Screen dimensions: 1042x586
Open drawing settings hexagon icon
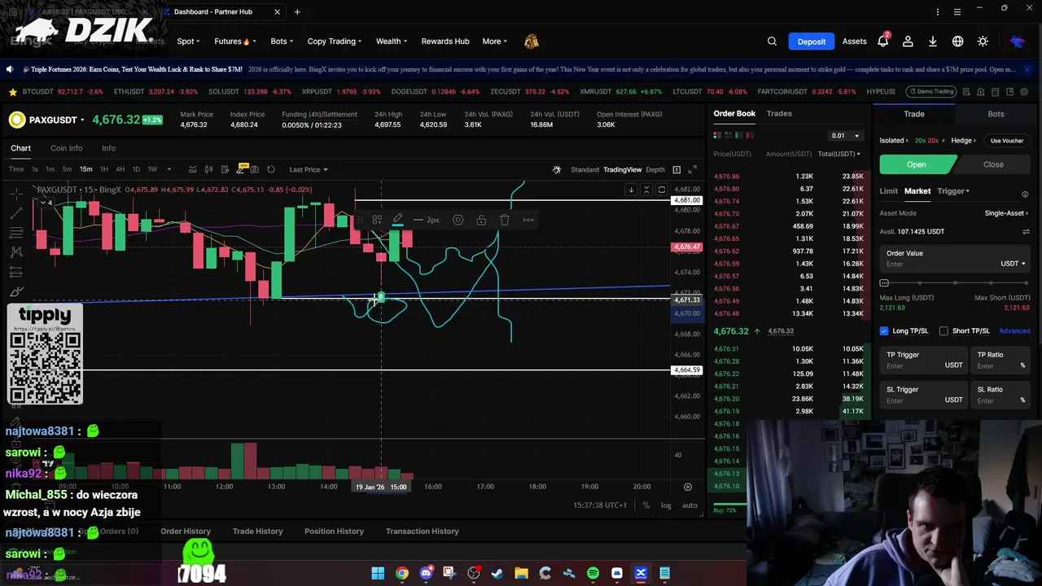[x=458, y=220]
